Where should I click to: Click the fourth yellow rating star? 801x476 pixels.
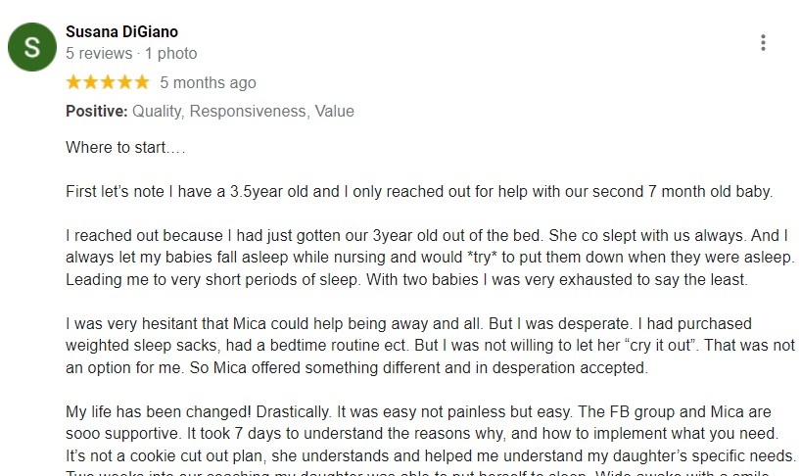coord(125,82)
